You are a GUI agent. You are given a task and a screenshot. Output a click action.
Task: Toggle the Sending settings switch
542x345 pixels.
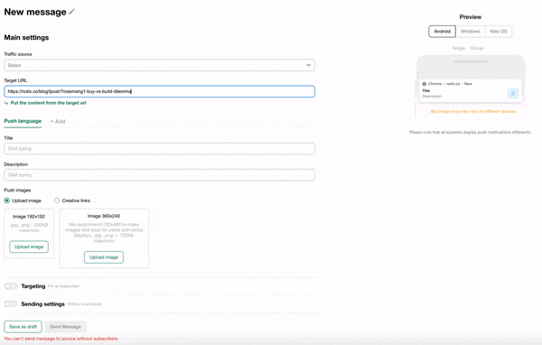[11, 303]
